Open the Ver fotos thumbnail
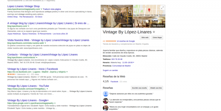This screenshot has width=221, height=111. [x=117, y=16]
